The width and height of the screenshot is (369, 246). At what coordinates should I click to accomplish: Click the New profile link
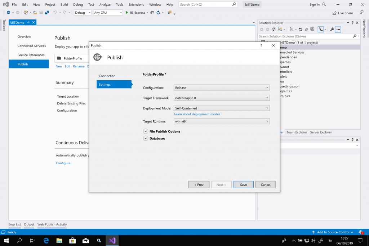coord(59,66)
